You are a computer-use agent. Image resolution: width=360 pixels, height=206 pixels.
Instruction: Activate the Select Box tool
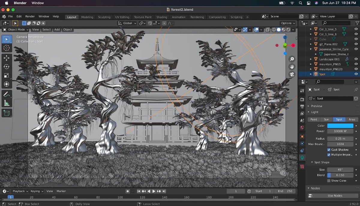point(7,39)
